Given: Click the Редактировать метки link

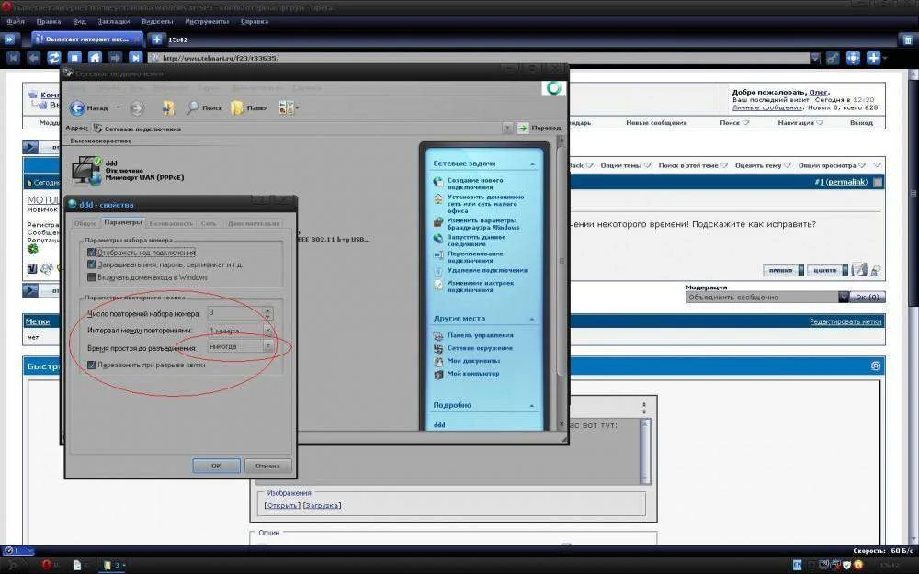Looking at the screenshot, I should pyautogui.click(x=845, y=321).
